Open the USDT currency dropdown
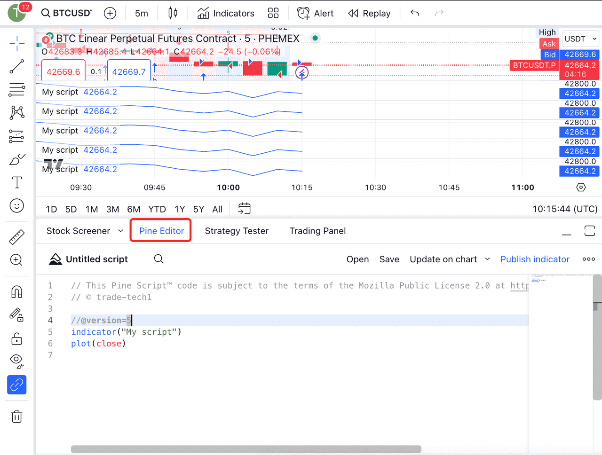 click(x=581, y=39)
